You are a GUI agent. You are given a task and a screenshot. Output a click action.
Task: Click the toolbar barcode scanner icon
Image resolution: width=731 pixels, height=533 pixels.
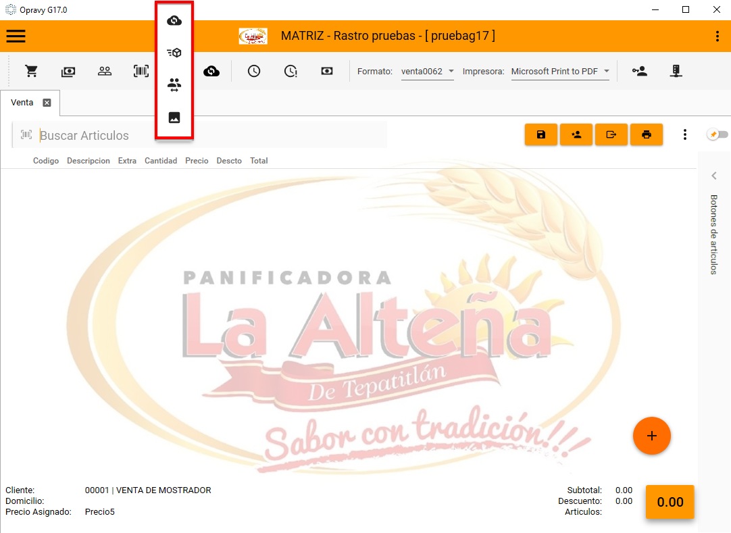tap(141, 71)
